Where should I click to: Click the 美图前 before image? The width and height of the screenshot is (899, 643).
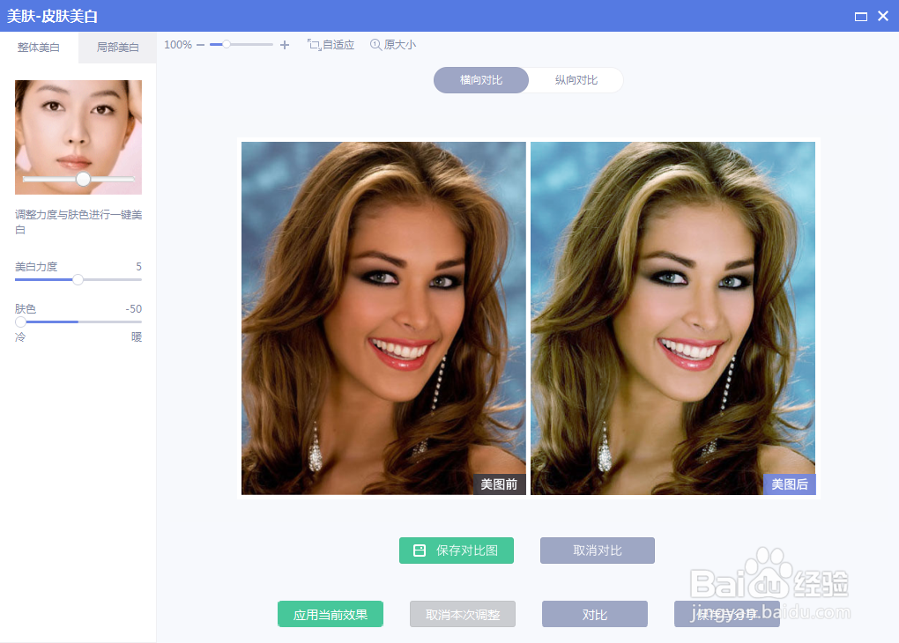tap(383, 318)
